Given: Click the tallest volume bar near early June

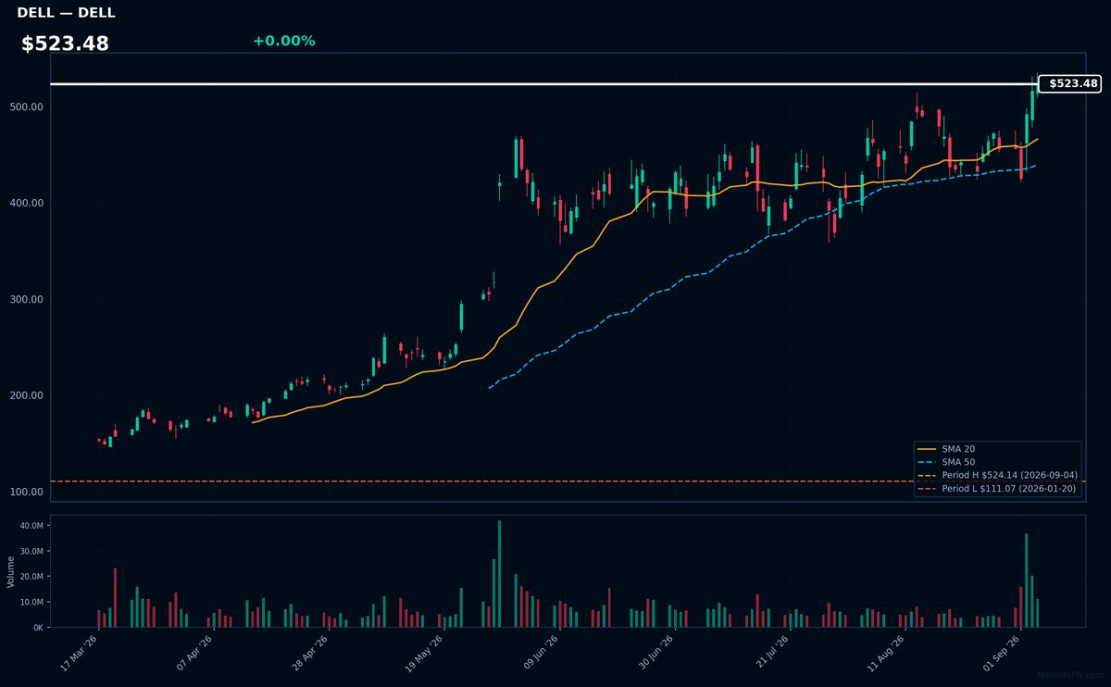Looking at the screenshot, I should (500, 574).
